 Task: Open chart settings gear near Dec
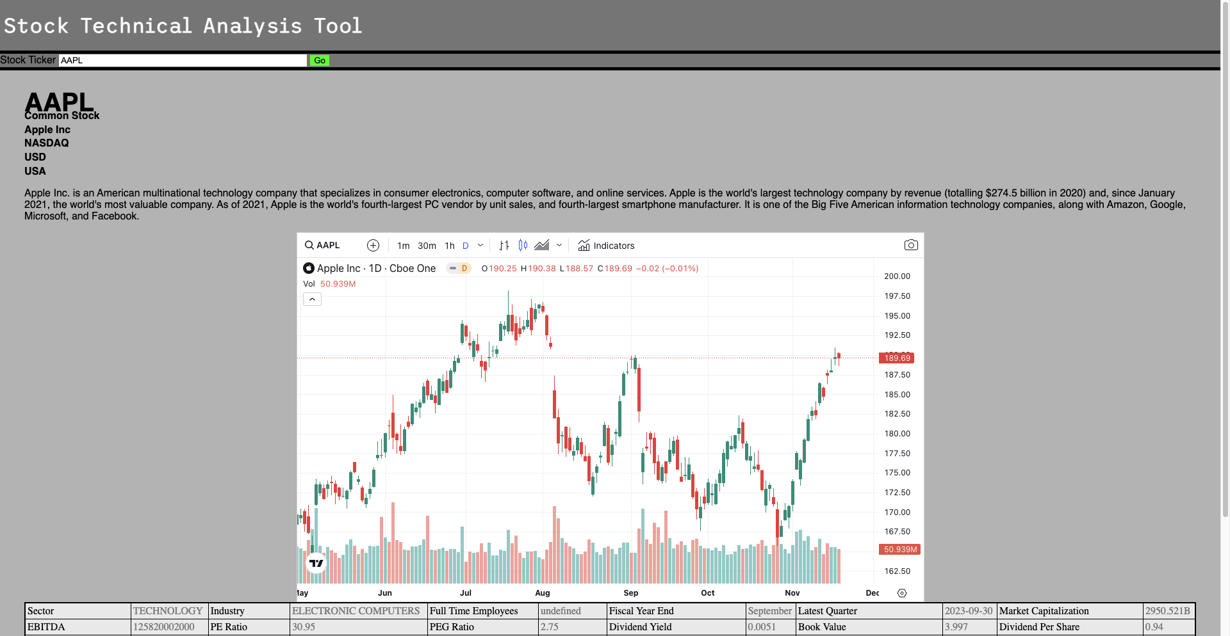(x=902, y=593)
